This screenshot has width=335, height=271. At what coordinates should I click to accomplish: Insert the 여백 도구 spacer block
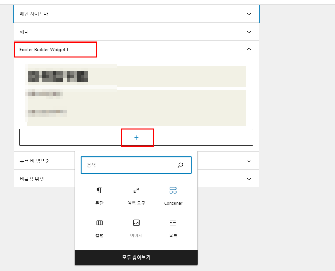tap(136, 195)
